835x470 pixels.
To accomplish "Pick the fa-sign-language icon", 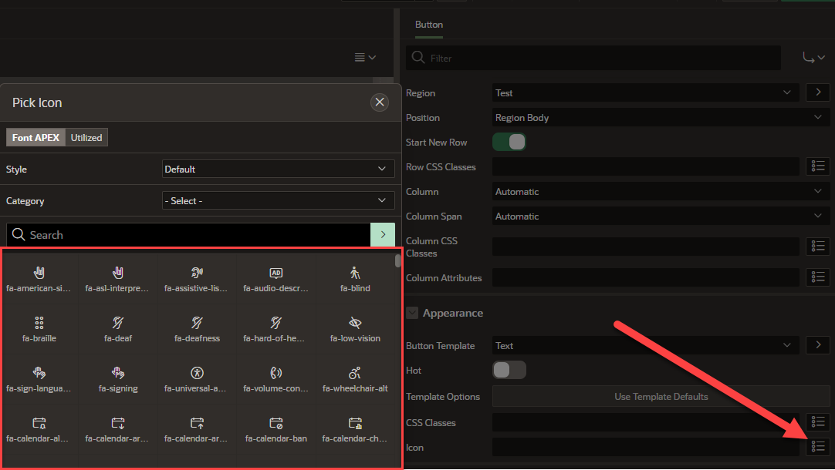I will point(39,379).
